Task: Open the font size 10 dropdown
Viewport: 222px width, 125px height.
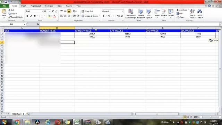Action: pyautogui.click(x=49, y=11)
